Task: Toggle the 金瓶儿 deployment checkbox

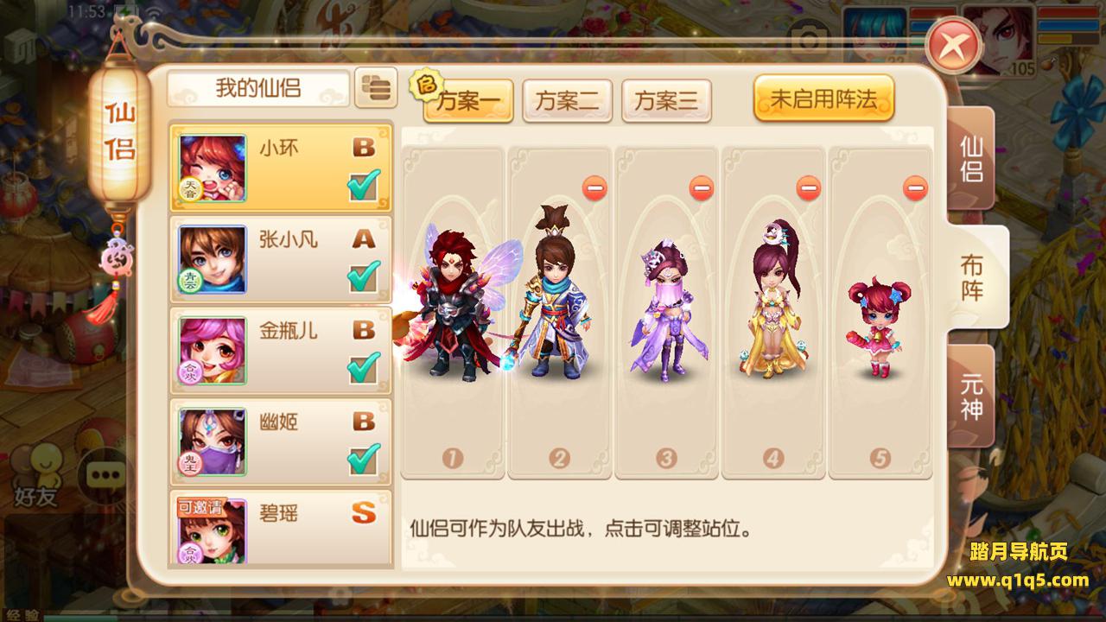Action: click(x=364, y=367)
